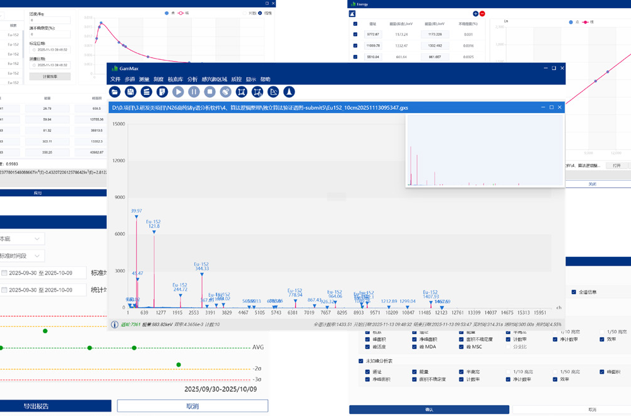
Task: Click the ROI frame toolbar icon
Action: point(242,92)
